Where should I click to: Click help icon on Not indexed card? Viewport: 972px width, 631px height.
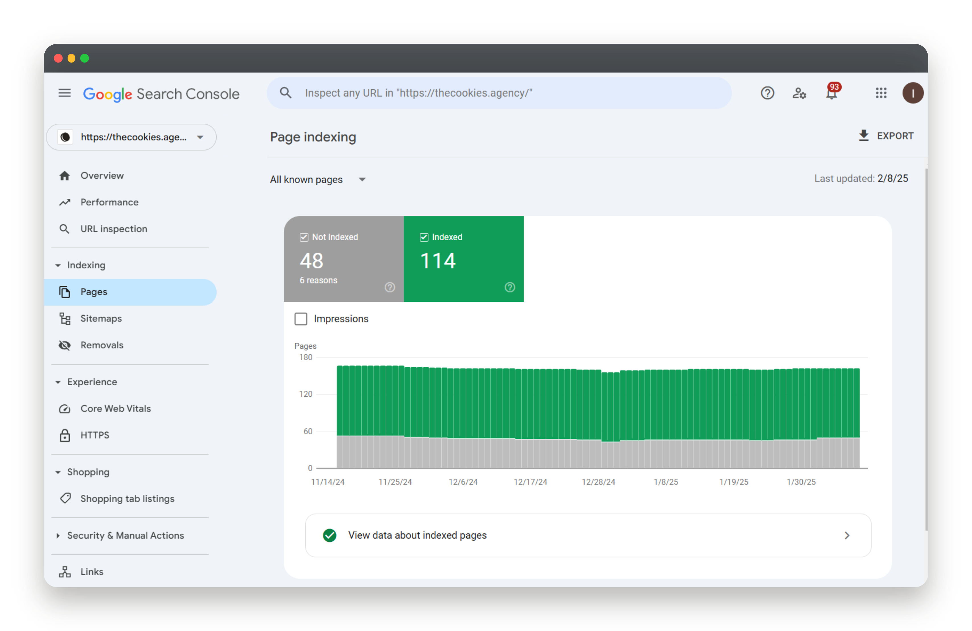point(390,287)
